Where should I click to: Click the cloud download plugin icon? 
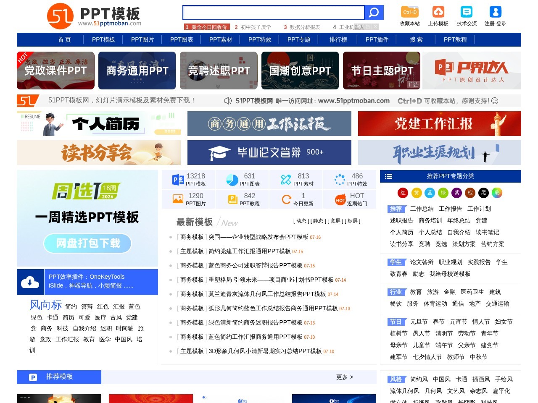pyautogui.click(x=30, y=282)
